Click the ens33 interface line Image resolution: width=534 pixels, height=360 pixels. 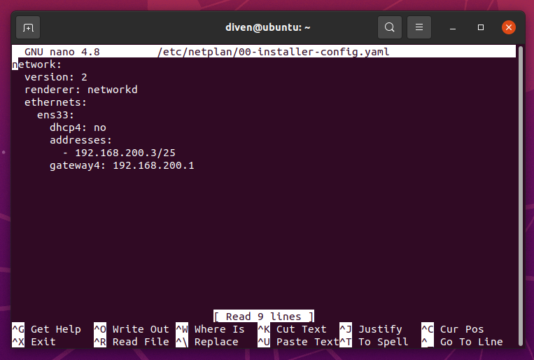pos(55,115)
